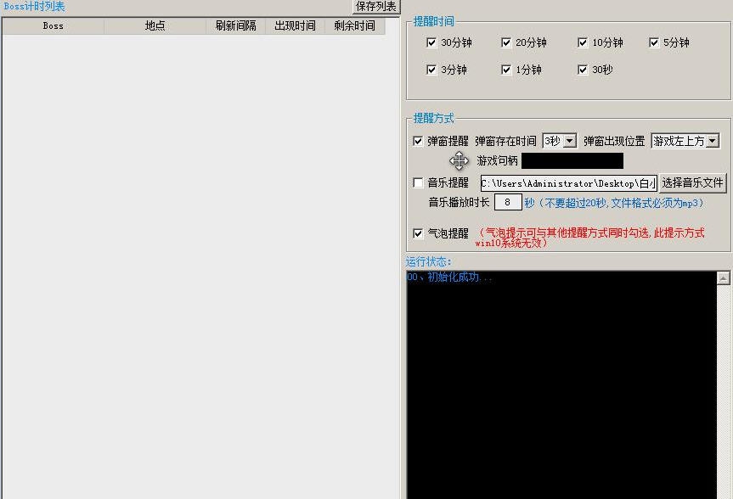Click the 剩余时间 column header
The width and height of the screenshot is (733, 499).
pos(352,25)
